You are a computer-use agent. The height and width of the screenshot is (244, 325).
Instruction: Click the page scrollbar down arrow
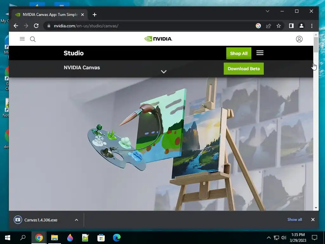316,208
